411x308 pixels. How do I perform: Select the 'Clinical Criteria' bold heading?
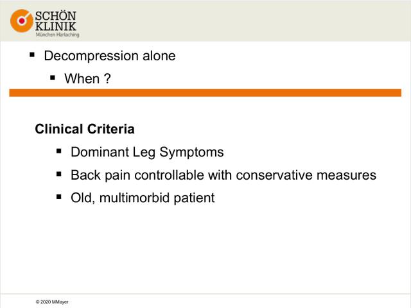coord(85,129)
